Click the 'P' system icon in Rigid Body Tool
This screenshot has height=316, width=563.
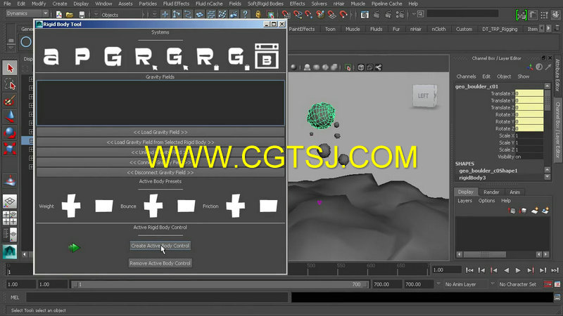point(82,57)
